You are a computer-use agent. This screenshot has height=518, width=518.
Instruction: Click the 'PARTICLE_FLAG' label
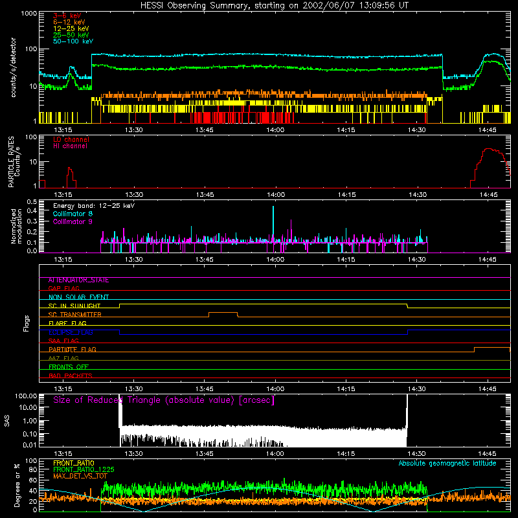(73, 350)
